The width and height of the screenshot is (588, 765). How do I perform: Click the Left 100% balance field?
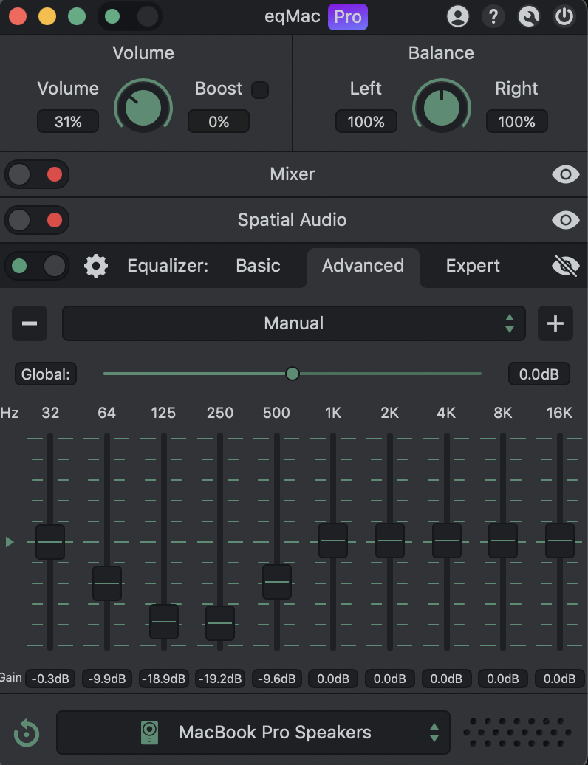click(366, 122)
